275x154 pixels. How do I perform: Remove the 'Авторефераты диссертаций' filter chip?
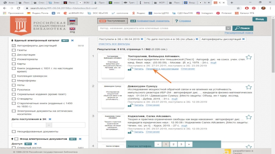[244, 39]
